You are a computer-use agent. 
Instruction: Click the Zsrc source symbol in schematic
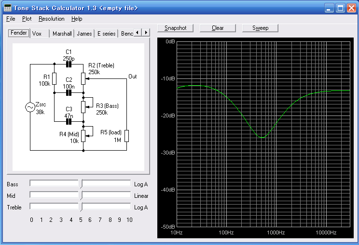pyautogui.click(x=30, y=107)
